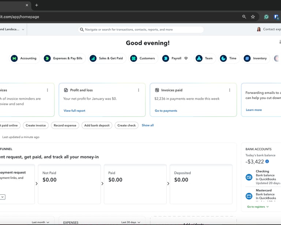
Task: Open Profit and loss card options menu
Action: pos(139,90)
